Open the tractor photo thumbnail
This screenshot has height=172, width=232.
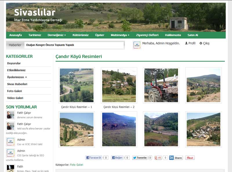161,85
